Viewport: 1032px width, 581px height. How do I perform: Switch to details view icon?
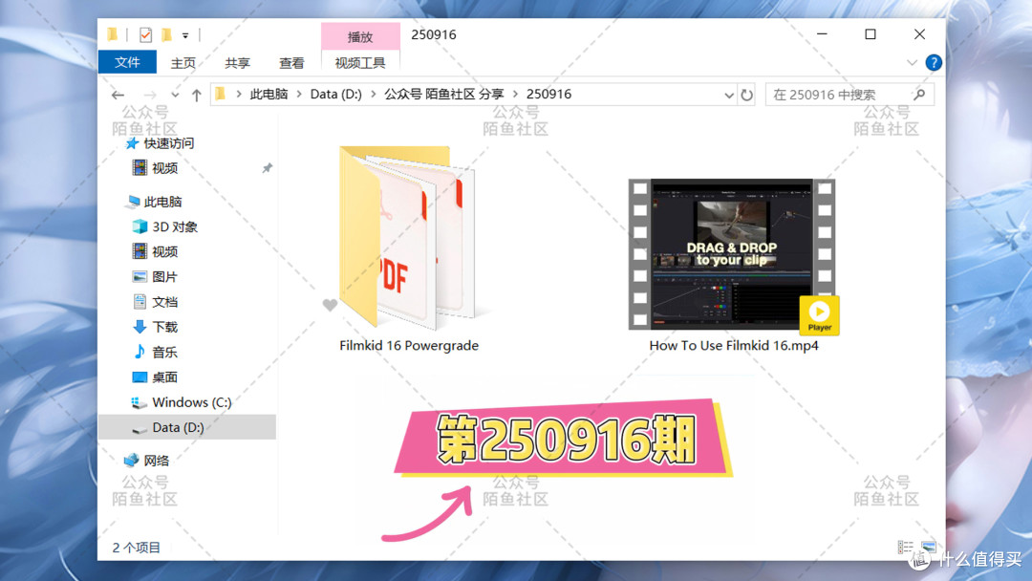pos(906,547)
